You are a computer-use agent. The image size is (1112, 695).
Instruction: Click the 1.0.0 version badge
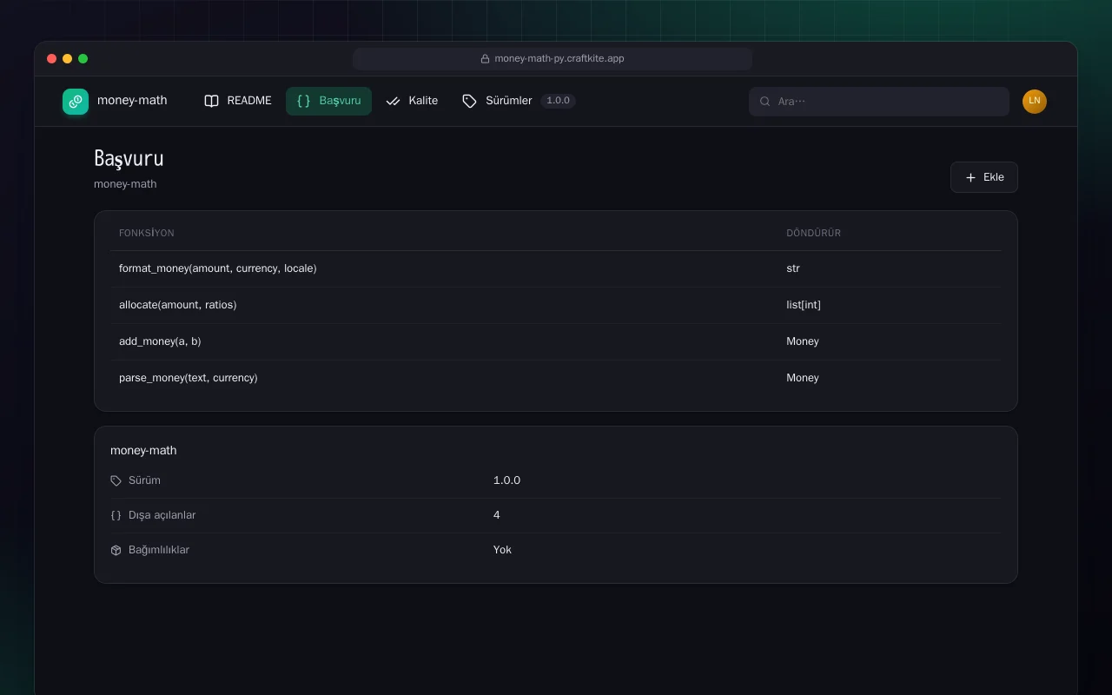click(558, 101)
